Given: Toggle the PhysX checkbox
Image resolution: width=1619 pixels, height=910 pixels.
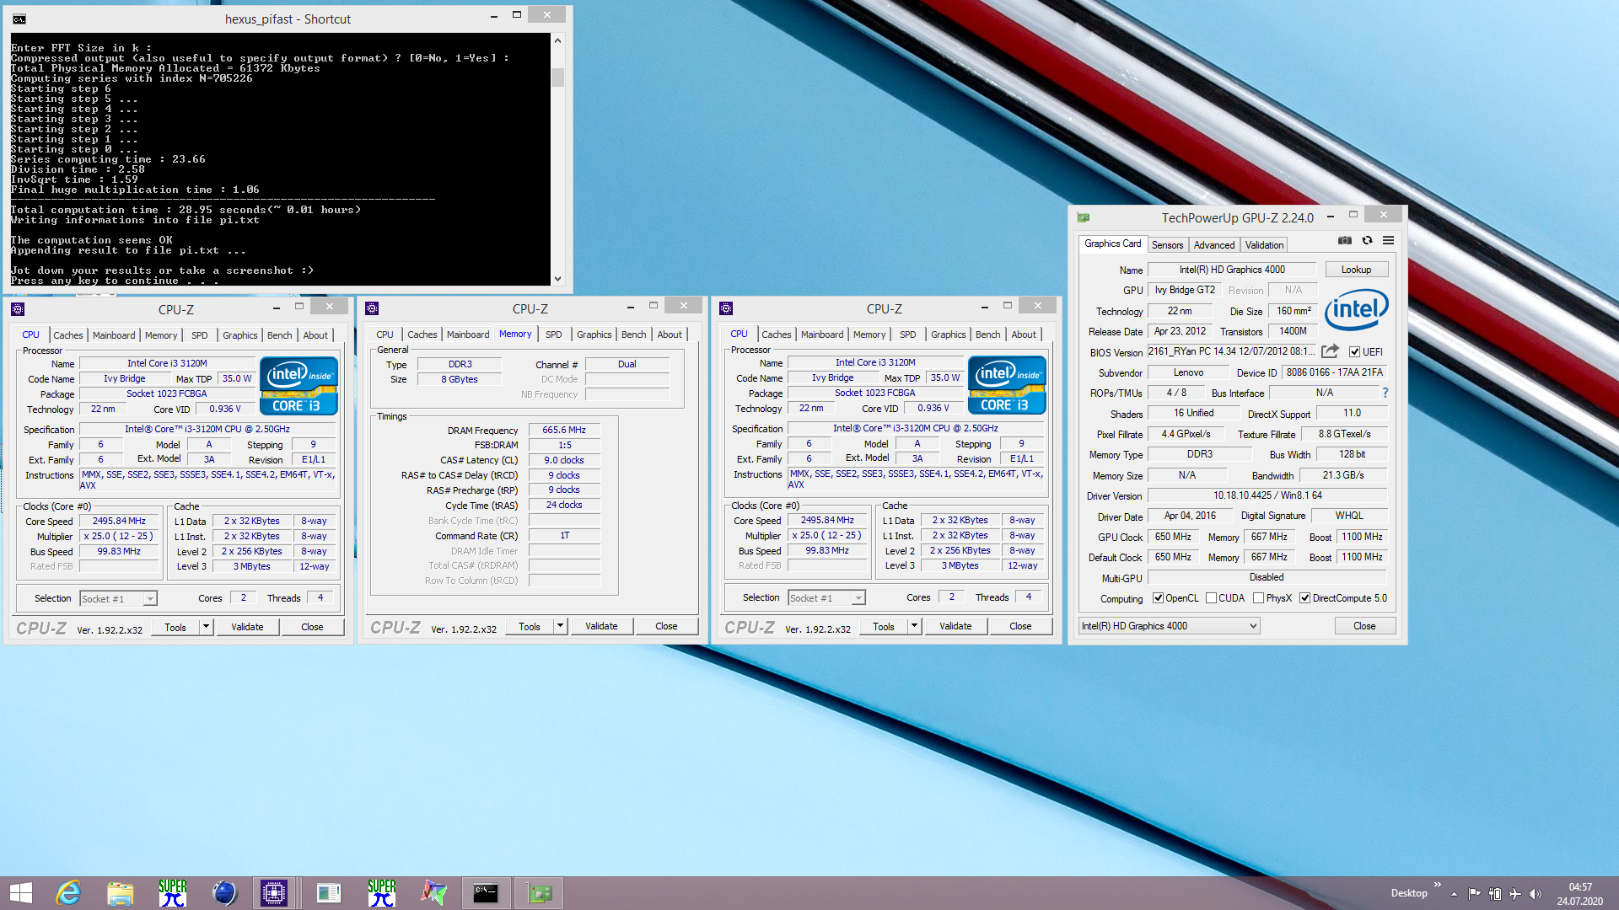Looking at the screenshot, I should (x=1258, y=598).
